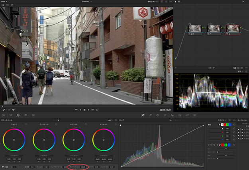
Task: Click the Color Boost value field
Action: [x=83, y=167]
